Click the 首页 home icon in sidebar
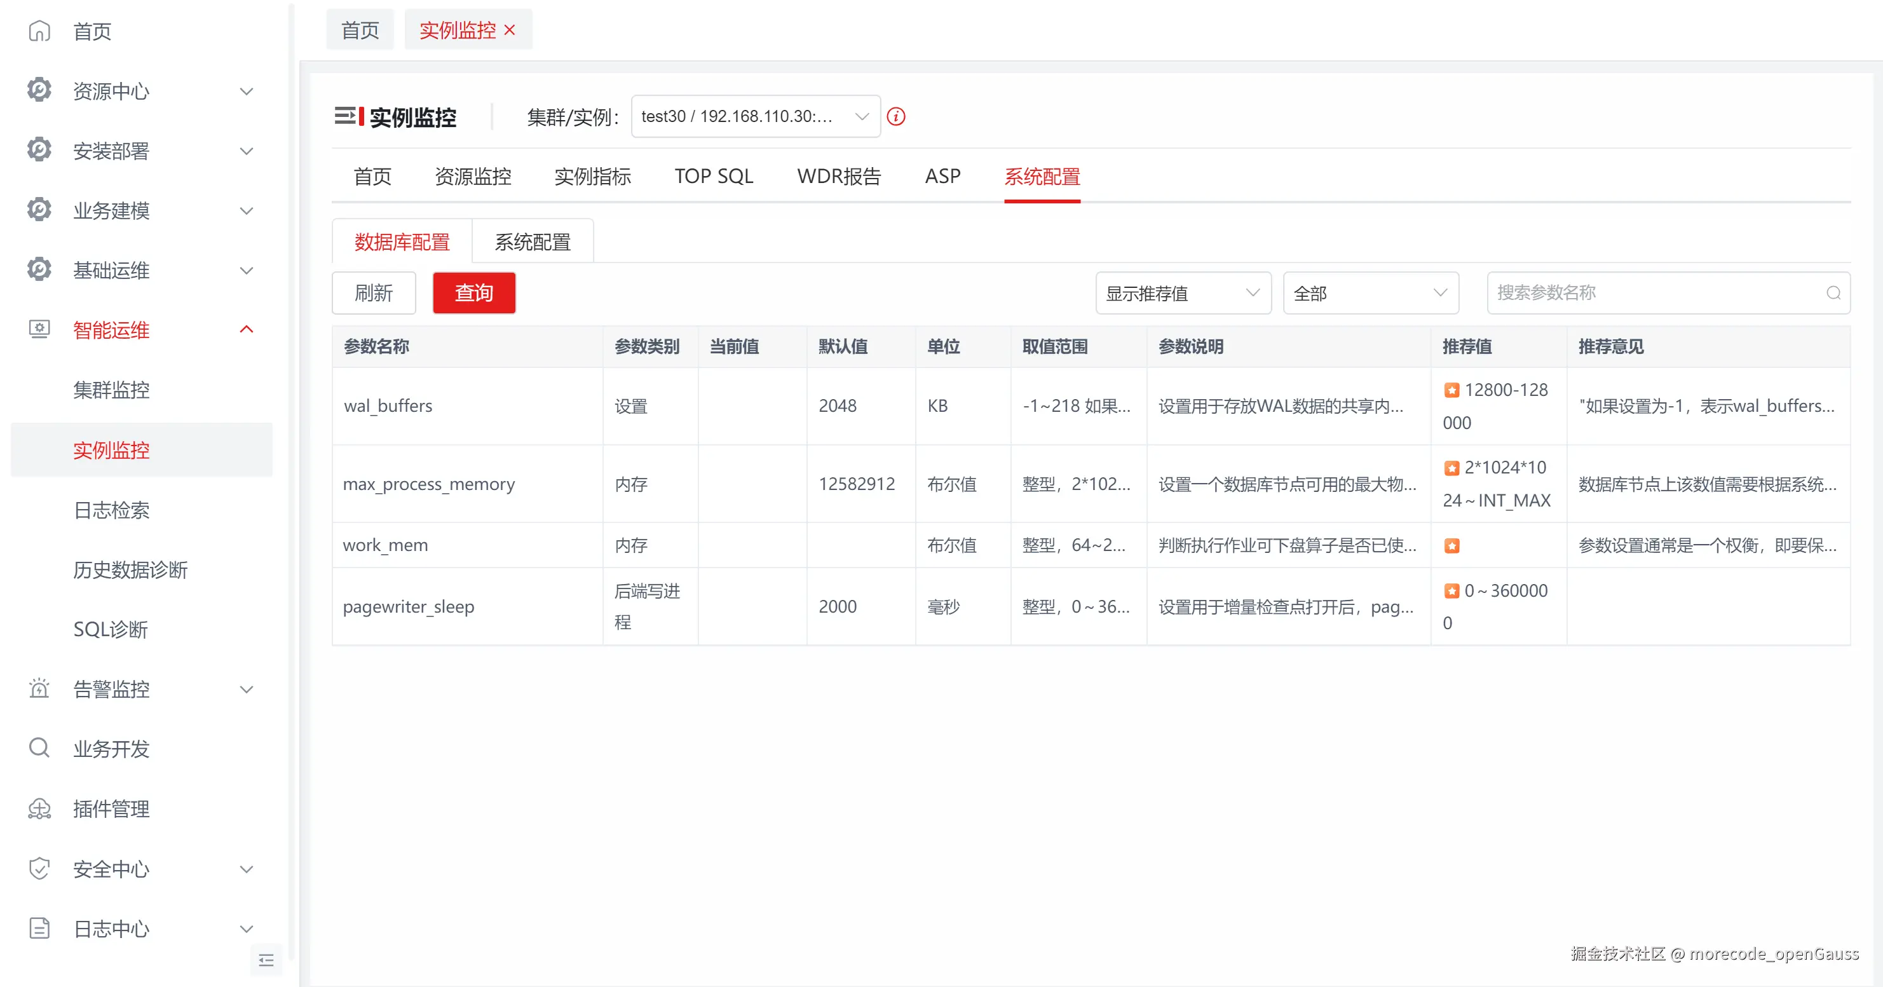This screenshot has height=987, width=1883. pyautogui.click(x=39, y=31)
